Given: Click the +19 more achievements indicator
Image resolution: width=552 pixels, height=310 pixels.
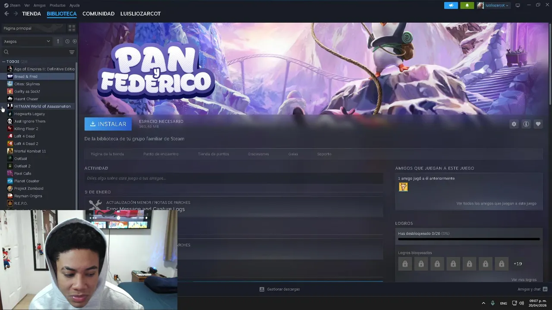Looking at the screenshot, I should point(517,263).
